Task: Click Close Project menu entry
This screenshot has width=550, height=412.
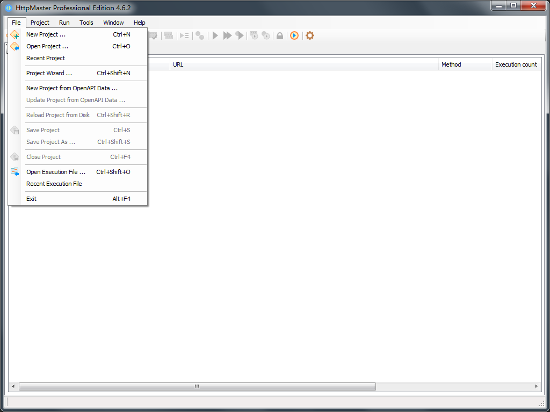Action: point(77,157)
